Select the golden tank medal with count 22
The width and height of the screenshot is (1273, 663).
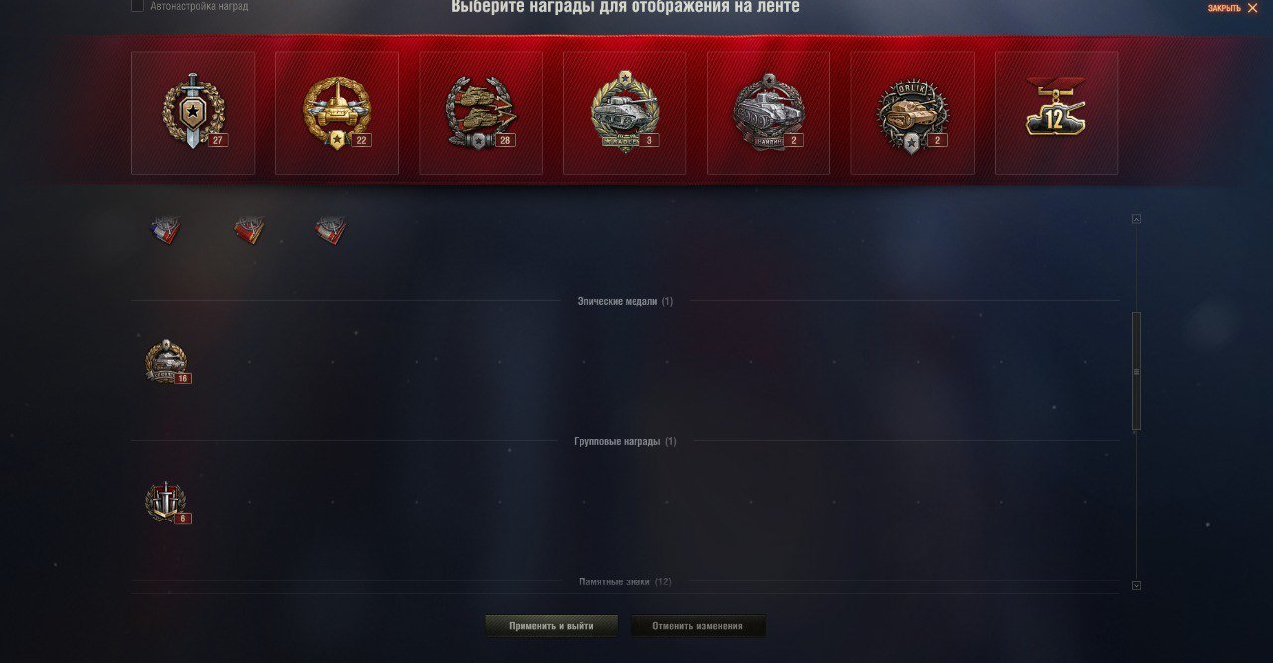pos(337,112)
